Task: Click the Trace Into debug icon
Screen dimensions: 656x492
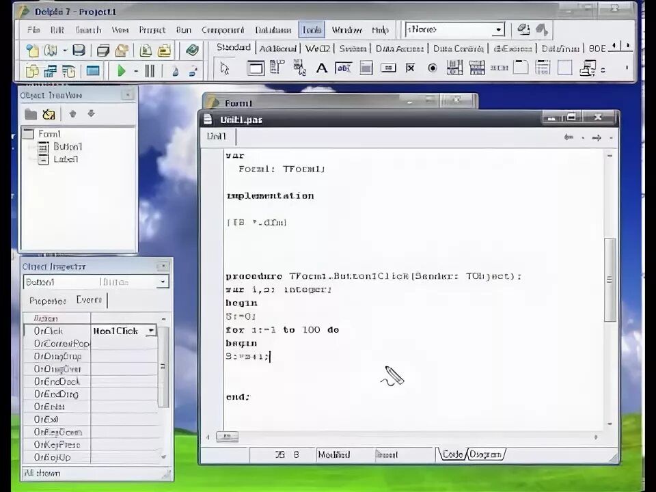Action: click(176, 71)
